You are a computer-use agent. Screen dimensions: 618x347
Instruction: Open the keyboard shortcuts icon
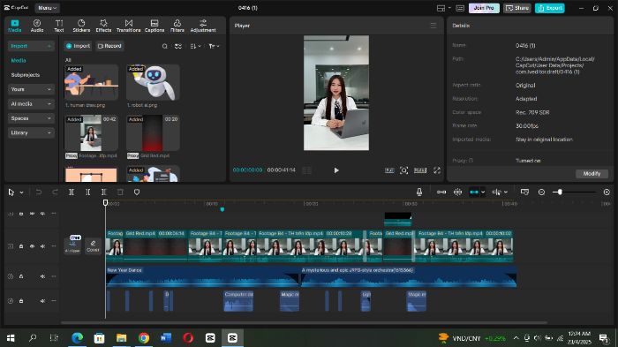(x=460, y=8)
